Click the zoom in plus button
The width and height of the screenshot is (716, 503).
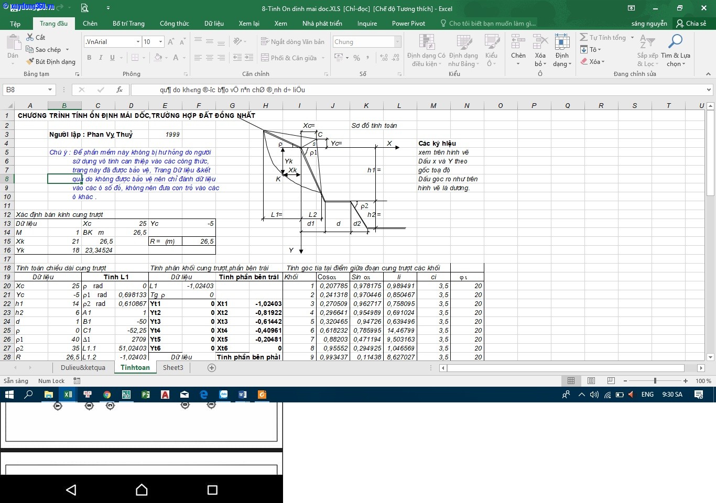[686, 381]
